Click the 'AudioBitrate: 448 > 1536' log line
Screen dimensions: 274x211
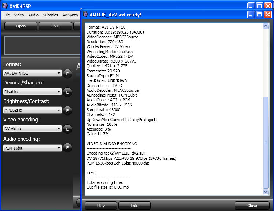(109, 105)
